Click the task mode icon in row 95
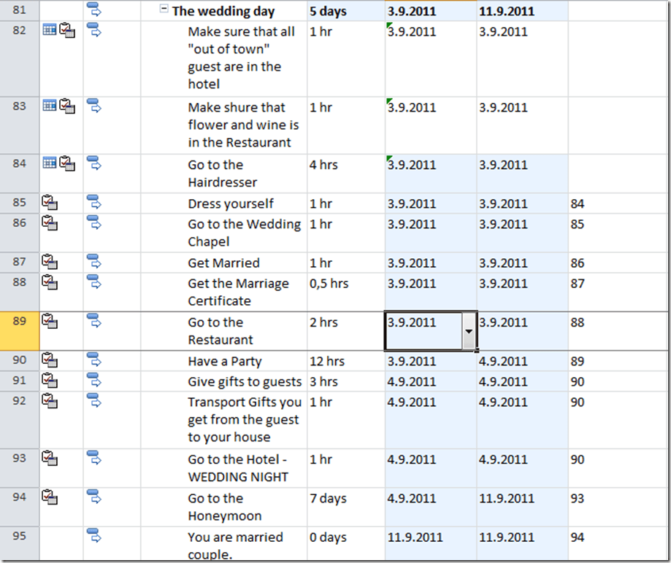671x563 pixels. tap(93, 536)
